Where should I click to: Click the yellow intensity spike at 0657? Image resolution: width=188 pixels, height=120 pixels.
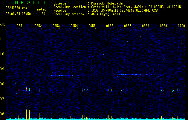coord(130,116)
